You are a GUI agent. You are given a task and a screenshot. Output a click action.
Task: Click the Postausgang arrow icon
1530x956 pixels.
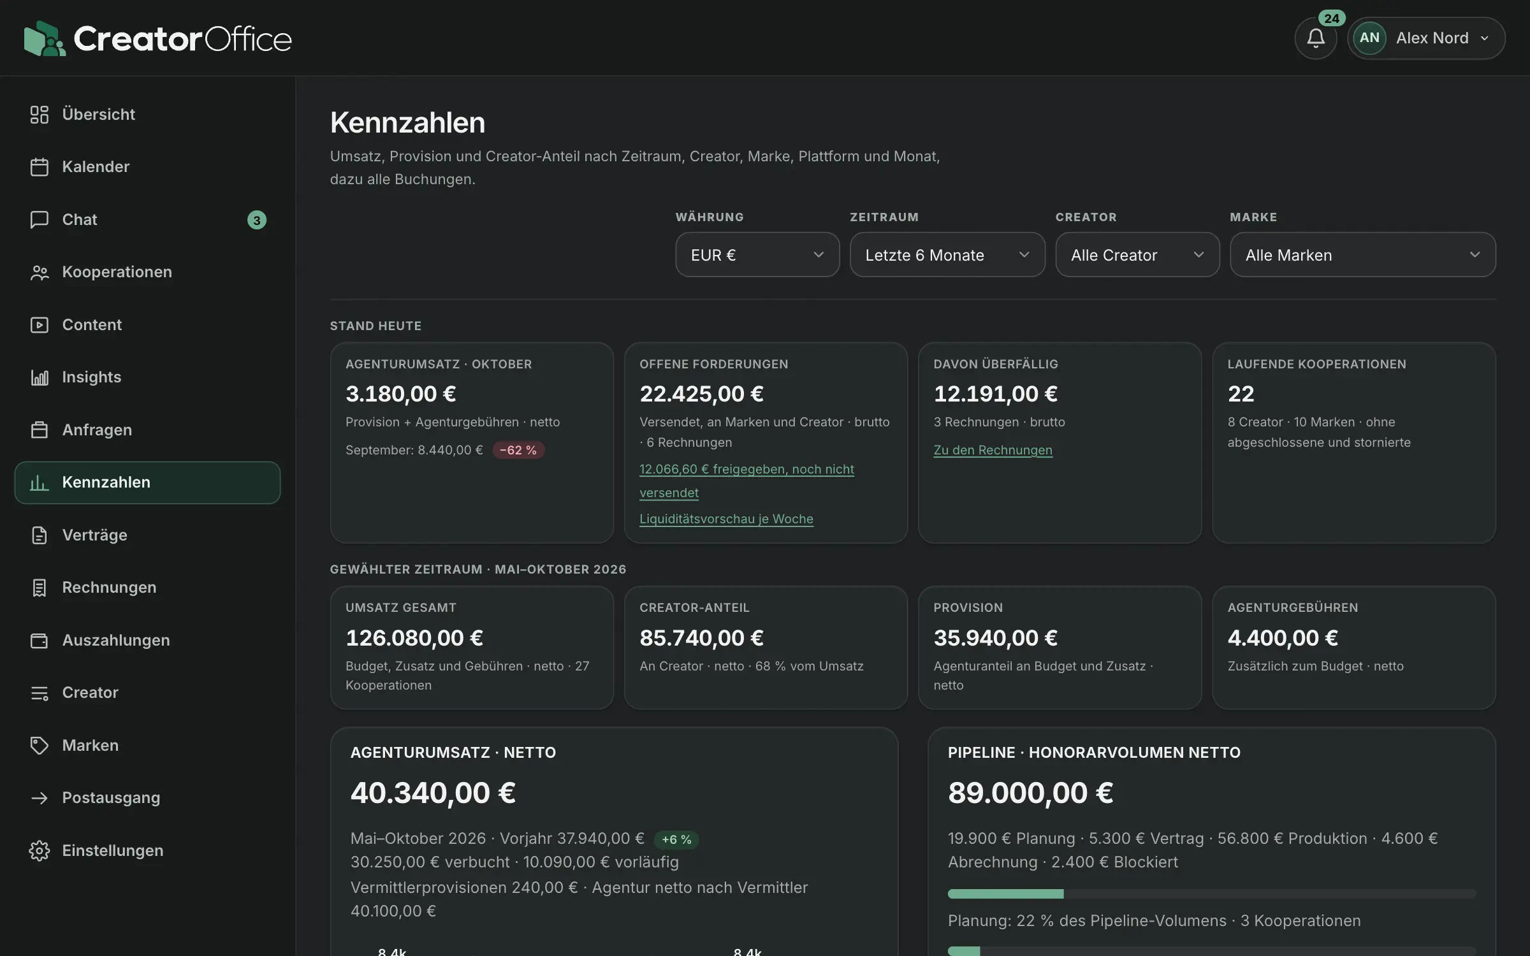tap(40, 798)
